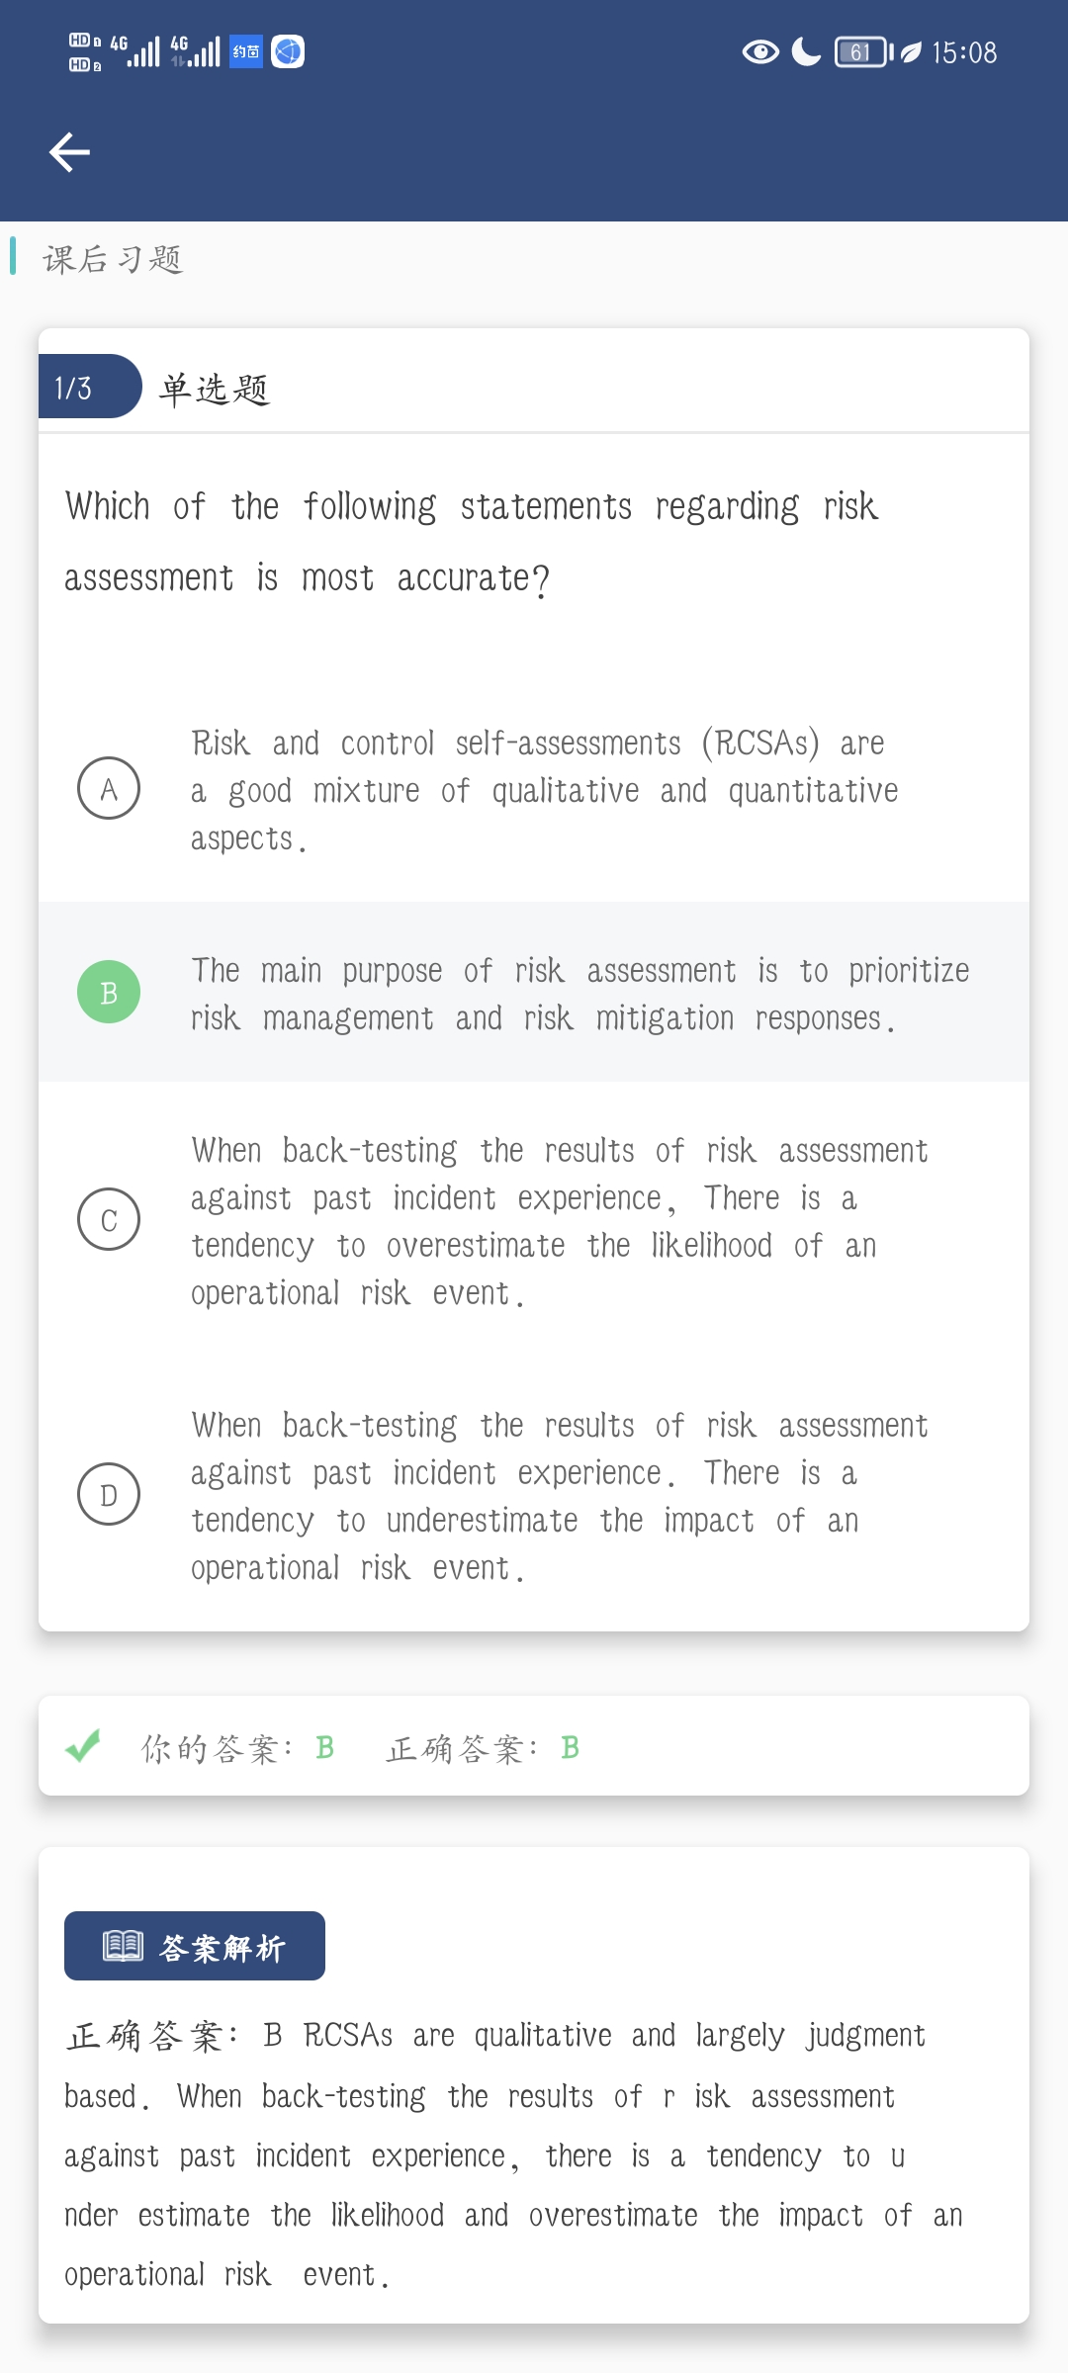Tap the back arrow icon
Screen dimensions: 1068x2373
click(69, 152)
